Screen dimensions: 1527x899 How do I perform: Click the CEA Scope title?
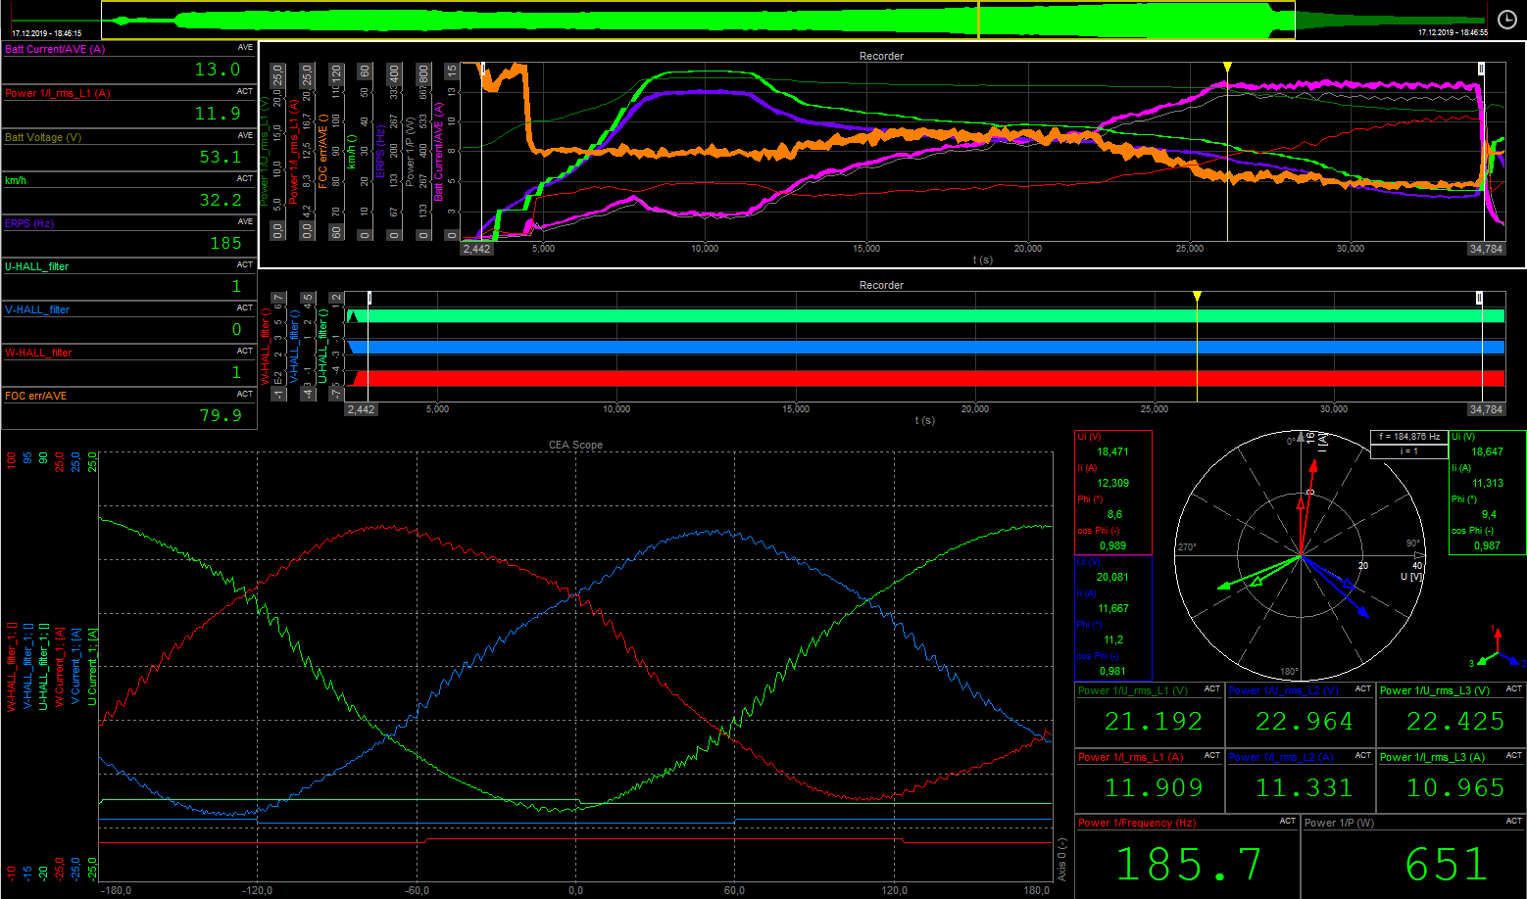(575, 445)
